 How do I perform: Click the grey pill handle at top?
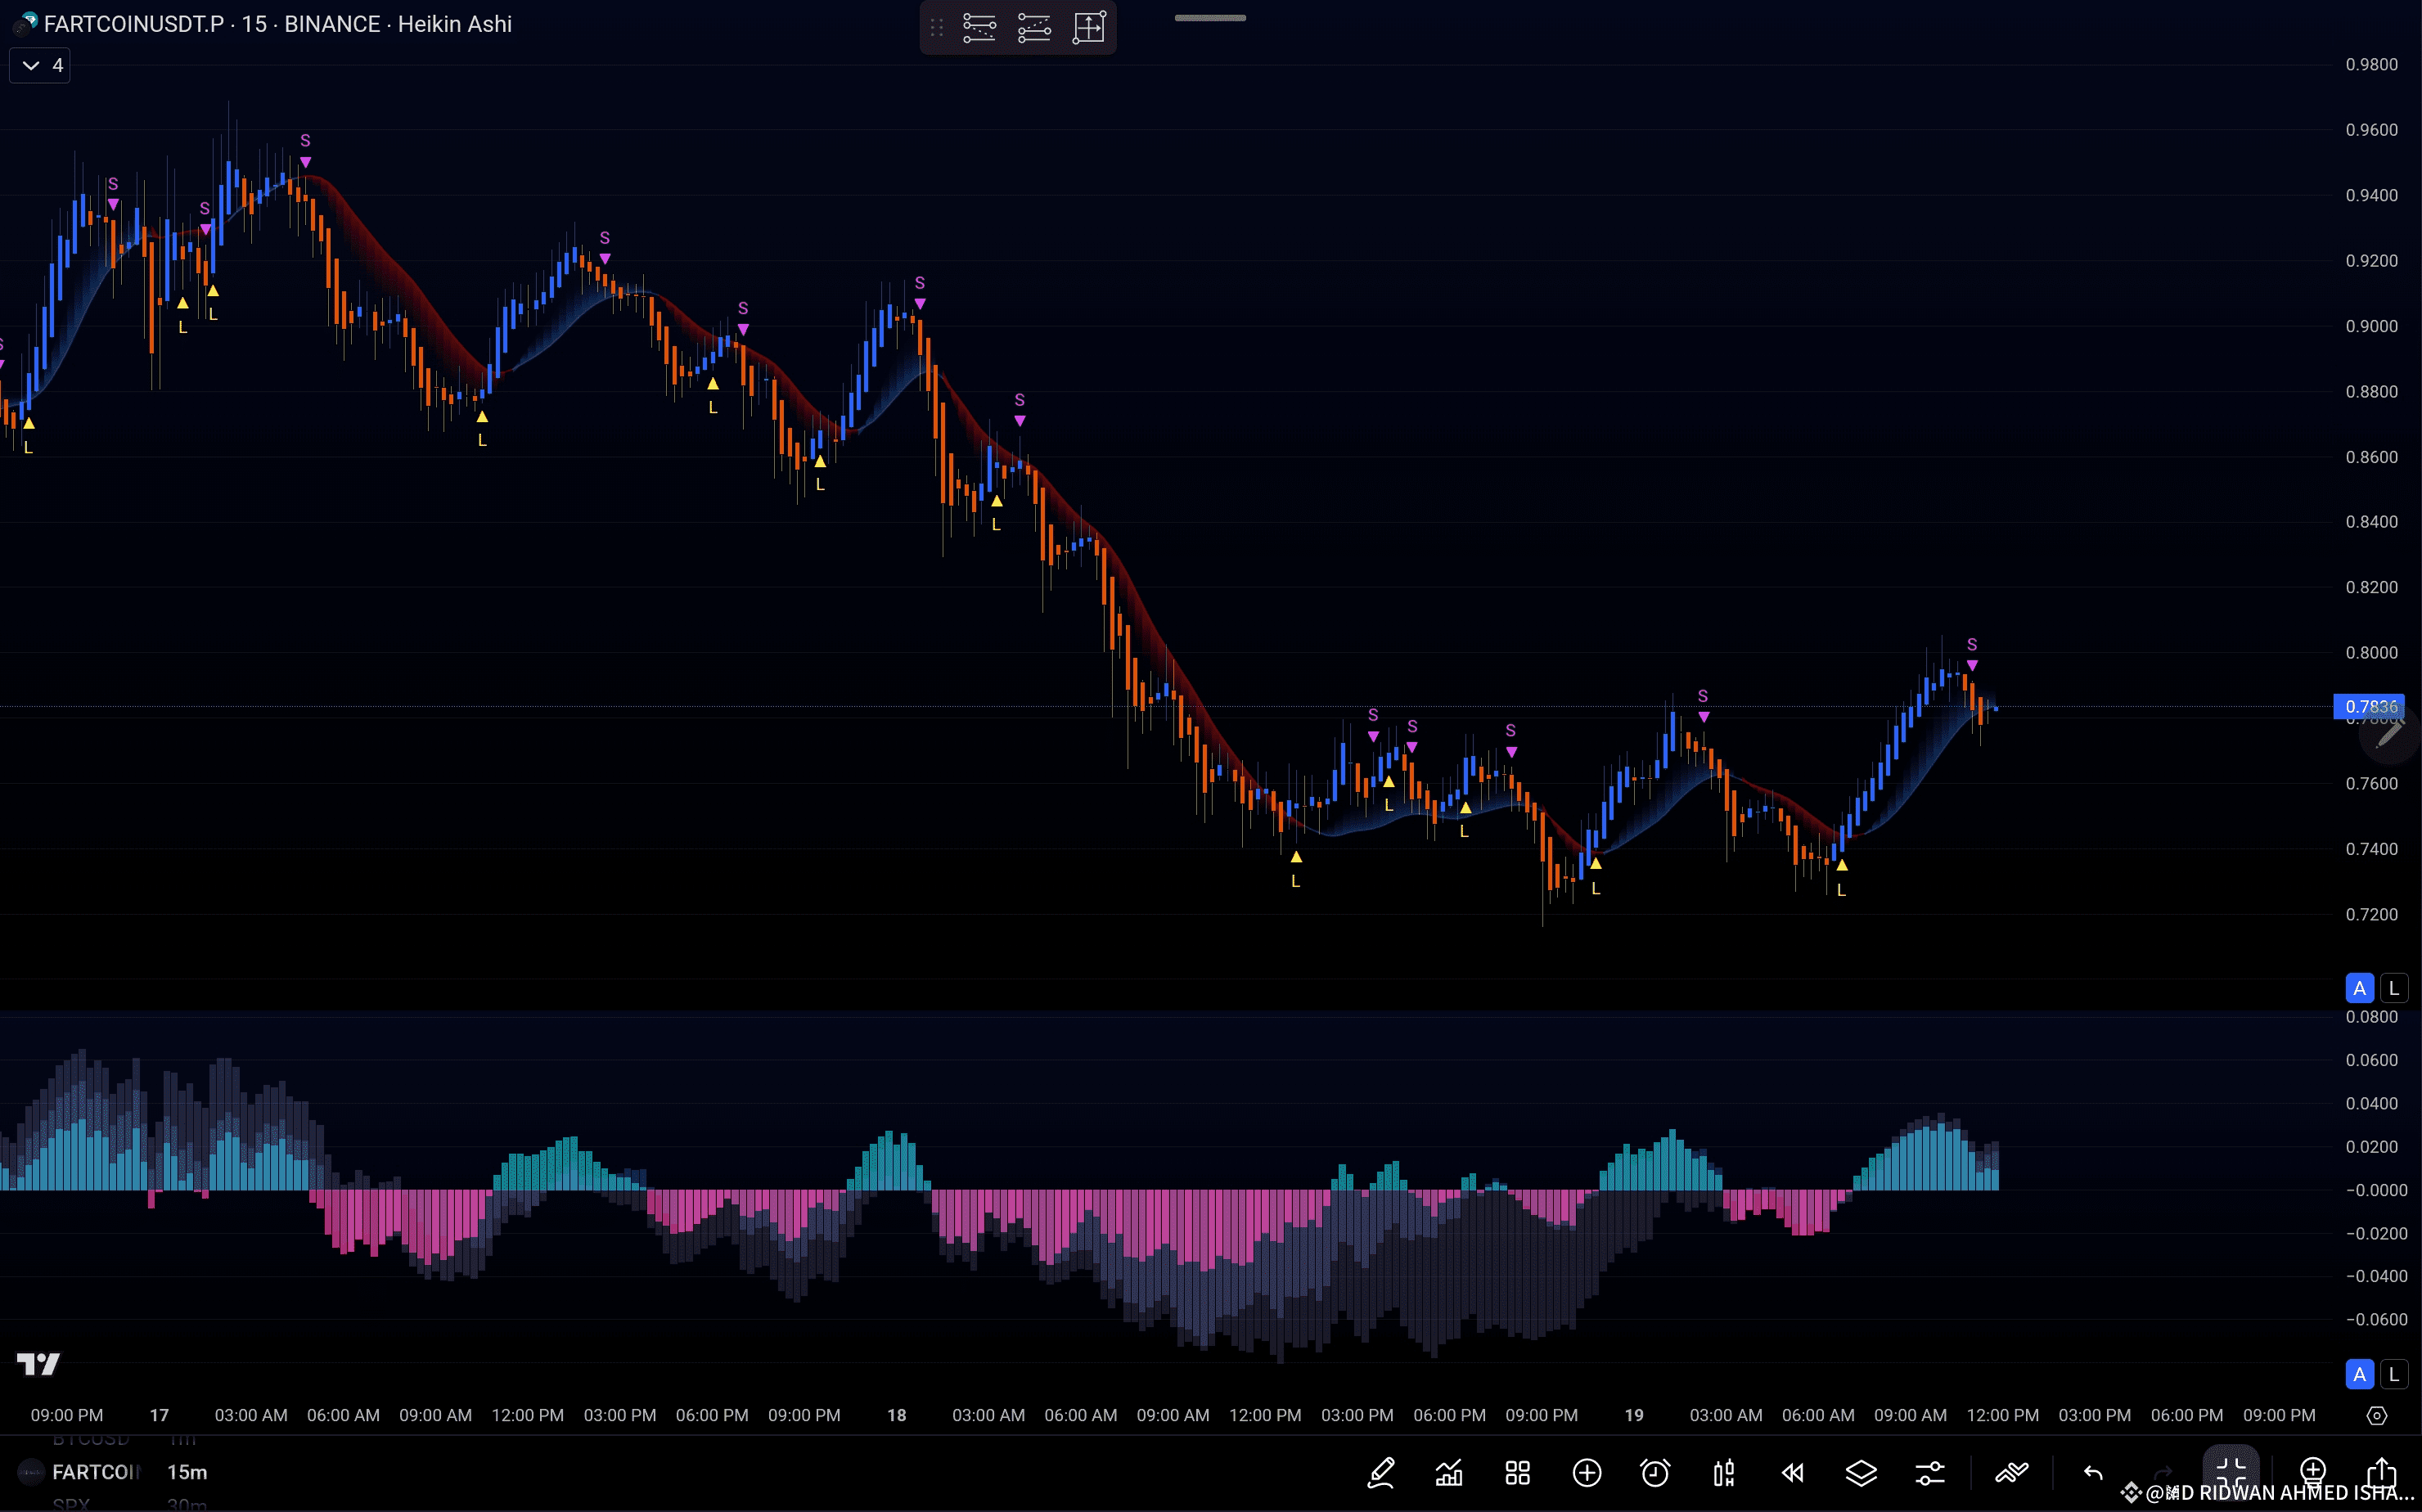coord(1210,18)
